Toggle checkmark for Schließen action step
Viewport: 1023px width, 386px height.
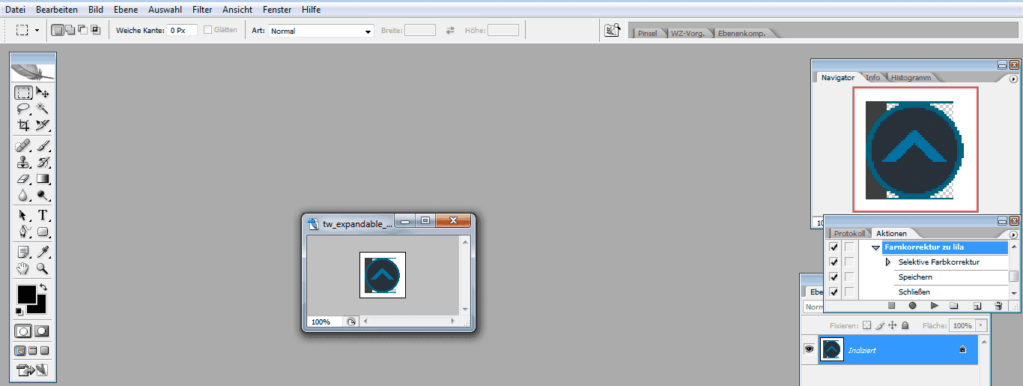(x=834, y=292)
